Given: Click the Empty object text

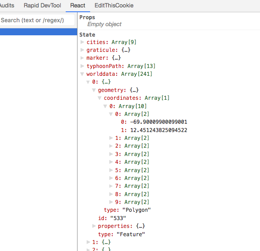Looking at the screenshot, I should [x=104, y=24].
